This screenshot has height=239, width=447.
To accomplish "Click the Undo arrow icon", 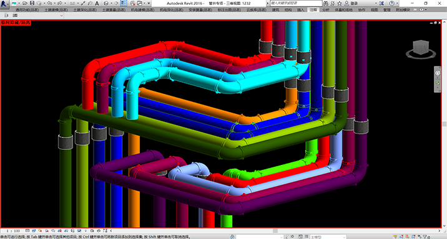I will click(x=49, y=3).
